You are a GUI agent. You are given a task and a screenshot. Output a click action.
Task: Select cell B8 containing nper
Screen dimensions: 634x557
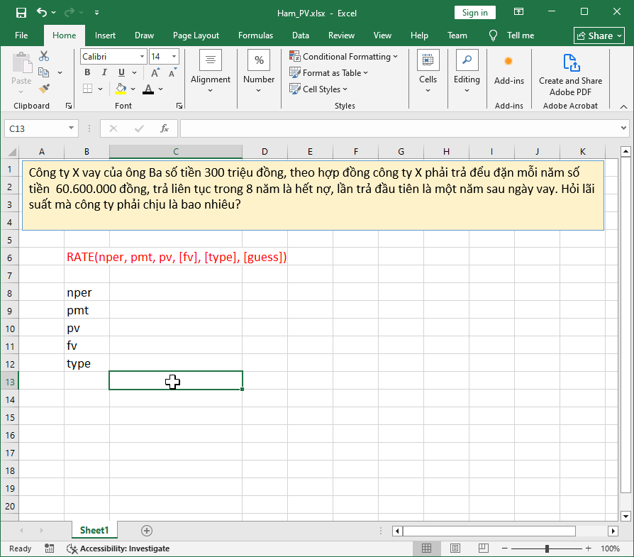pyautogui.click(x=87, y=292)
